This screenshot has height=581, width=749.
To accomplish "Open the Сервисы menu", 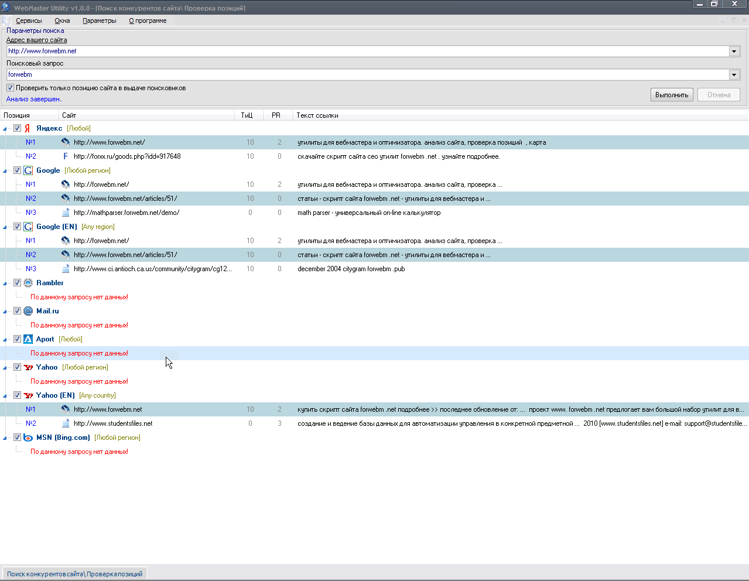I will tap(29, 20).
